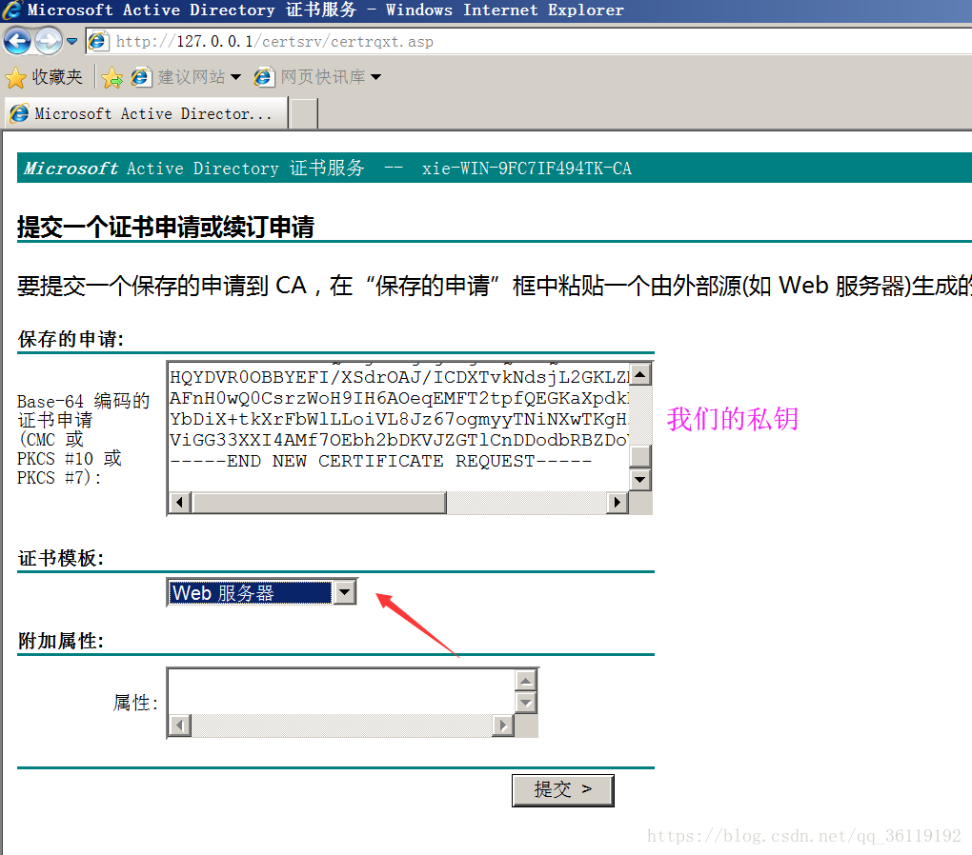
Task: Click request box scroll down arrow
Action: click(640, 480)
